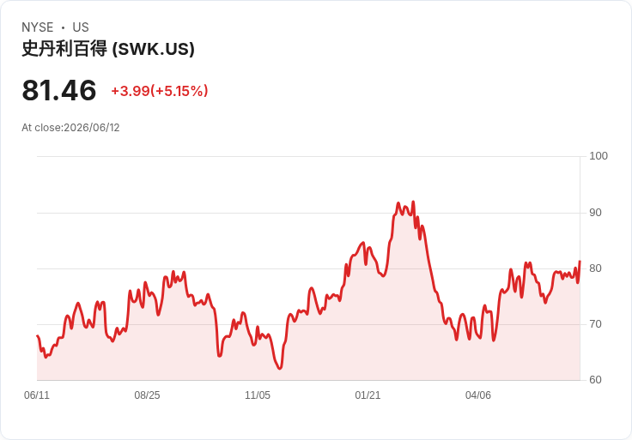Click the 60 y-axis label
632x440 pixels.
(595, 380)
